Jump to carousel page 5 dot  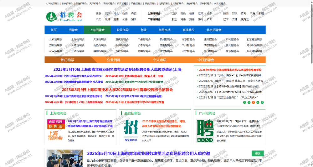(262, 102)
